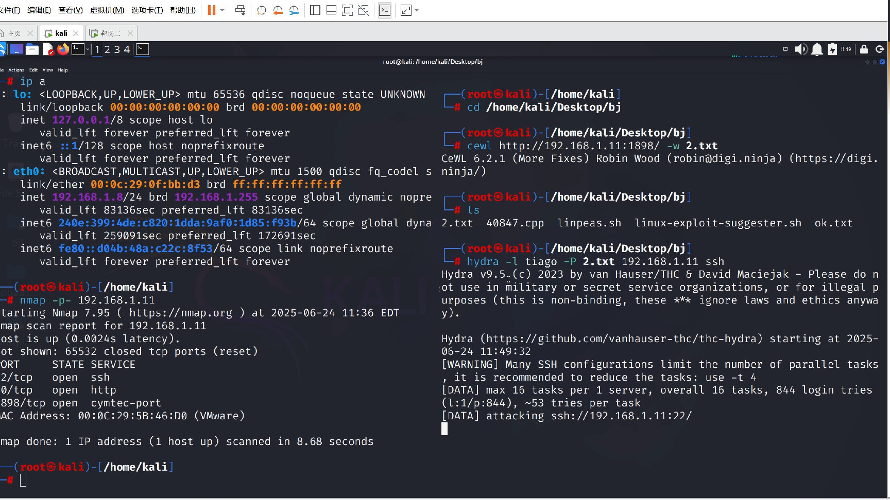Open the 编辑(E) menu
The height and width of the screenshot is (500, 890).
pyautogui.click(x=39, y=10)
